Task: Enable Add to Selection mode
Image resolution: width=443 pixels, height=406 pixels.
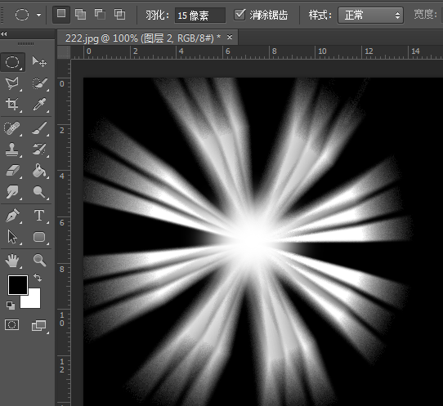Action: tap(81, 15)
